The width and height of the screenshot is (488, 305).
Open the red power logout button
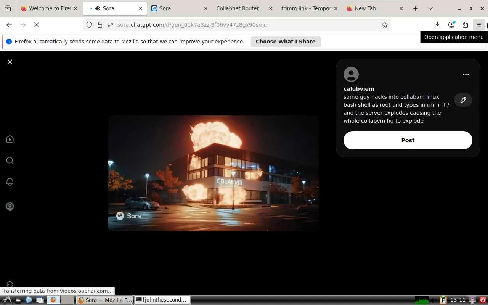482,300
